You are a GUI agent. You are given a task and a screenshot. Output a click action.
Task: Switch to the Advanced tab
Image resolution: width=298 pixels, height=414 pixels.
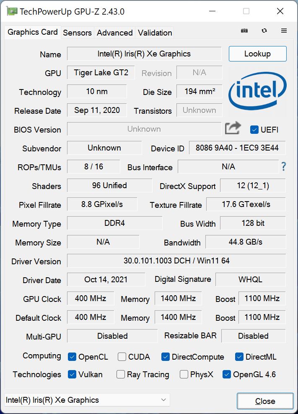tap(114, 33)
